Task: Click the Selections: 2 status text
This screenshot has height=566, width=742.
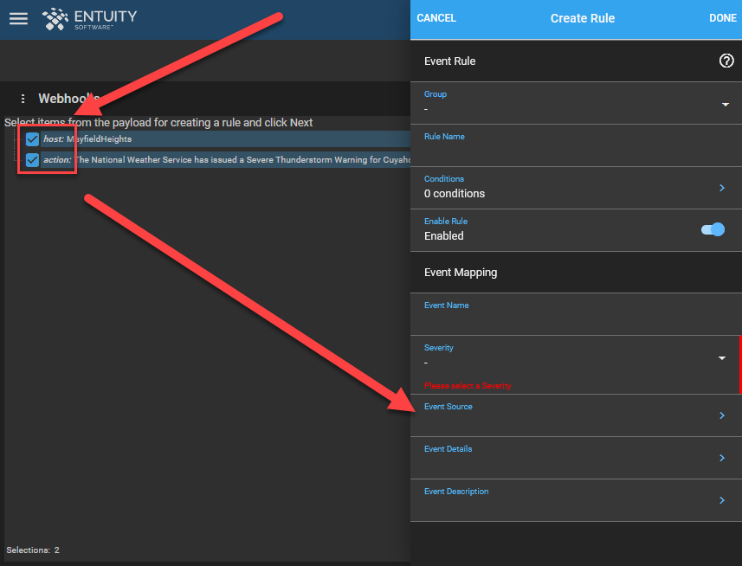Action: [32, 550]
